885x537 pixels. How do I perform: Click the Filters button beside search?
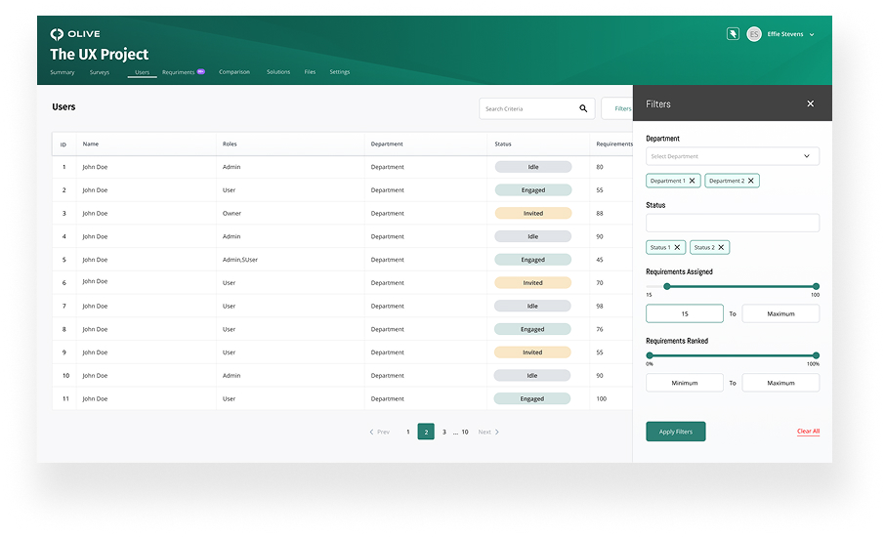pyautogui.click(x=617, y=109)
